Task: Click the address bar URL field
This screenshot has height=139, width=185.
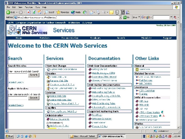Action: click(x=68, y=18)
